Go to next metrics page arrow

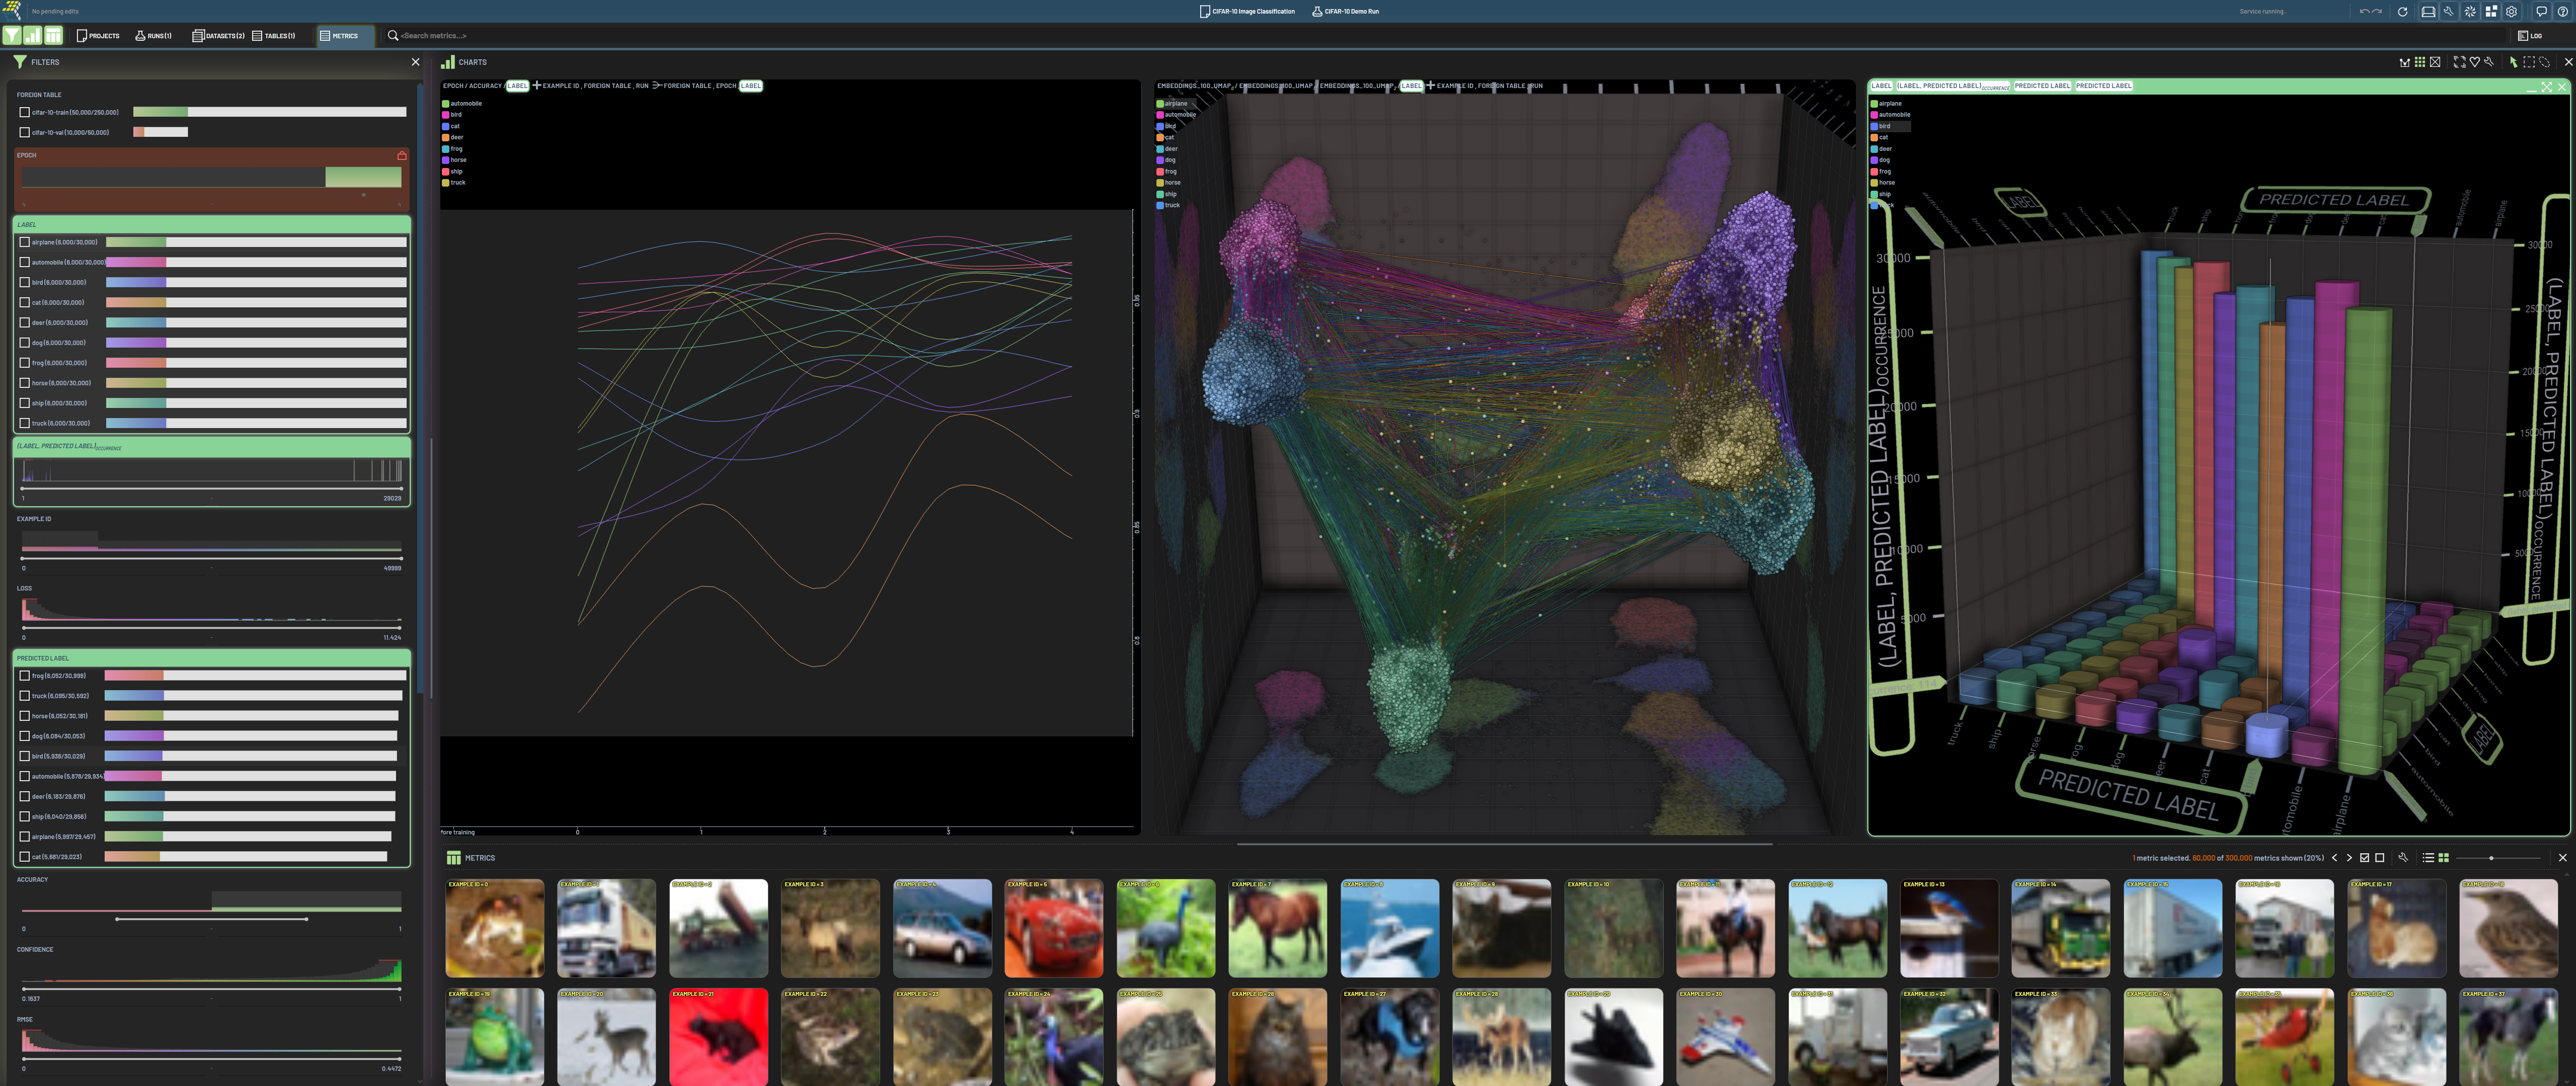[2349, 858]
